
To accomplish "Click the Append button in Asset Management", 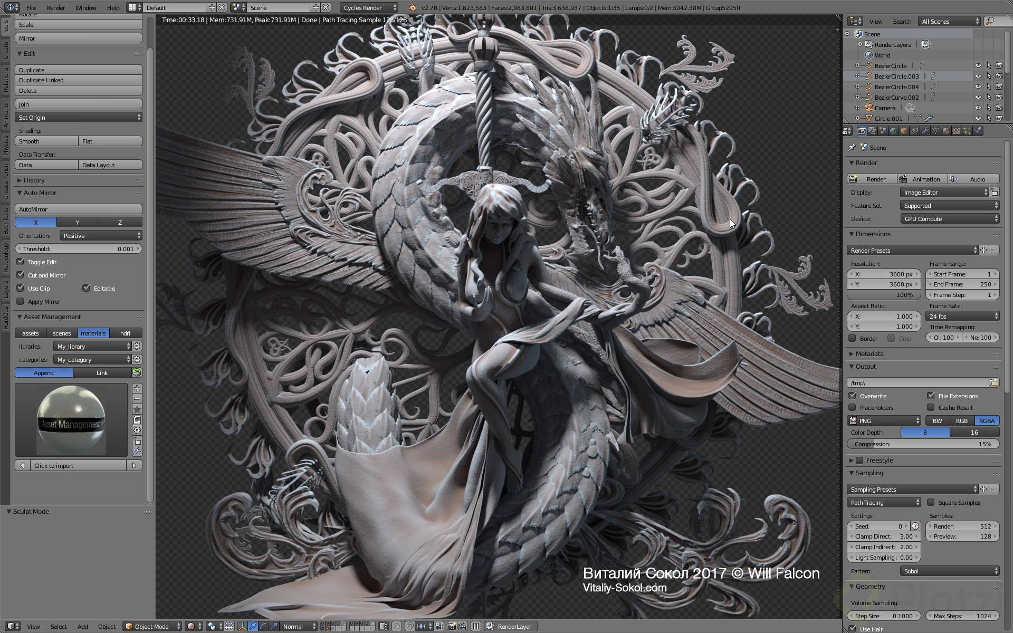I will 44,372.
